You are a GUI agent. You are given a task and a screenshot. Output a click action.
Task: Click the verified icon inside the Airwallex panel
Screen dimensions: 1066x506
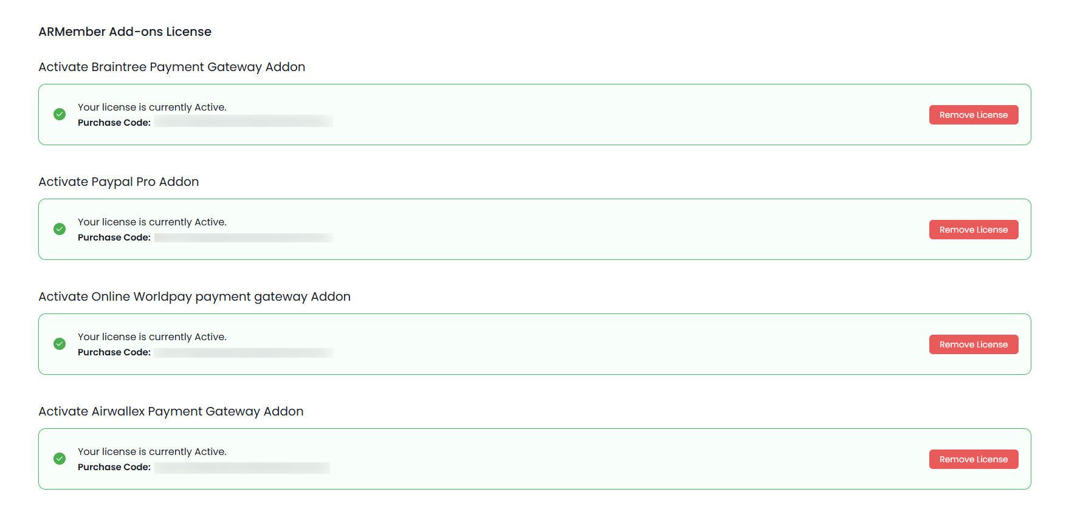point(59,459)
